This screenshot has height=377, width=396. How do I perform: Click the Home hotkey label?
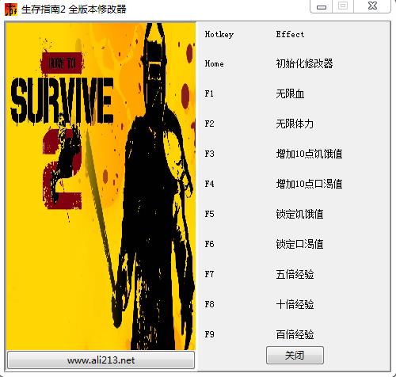click(x=214, y=63)
